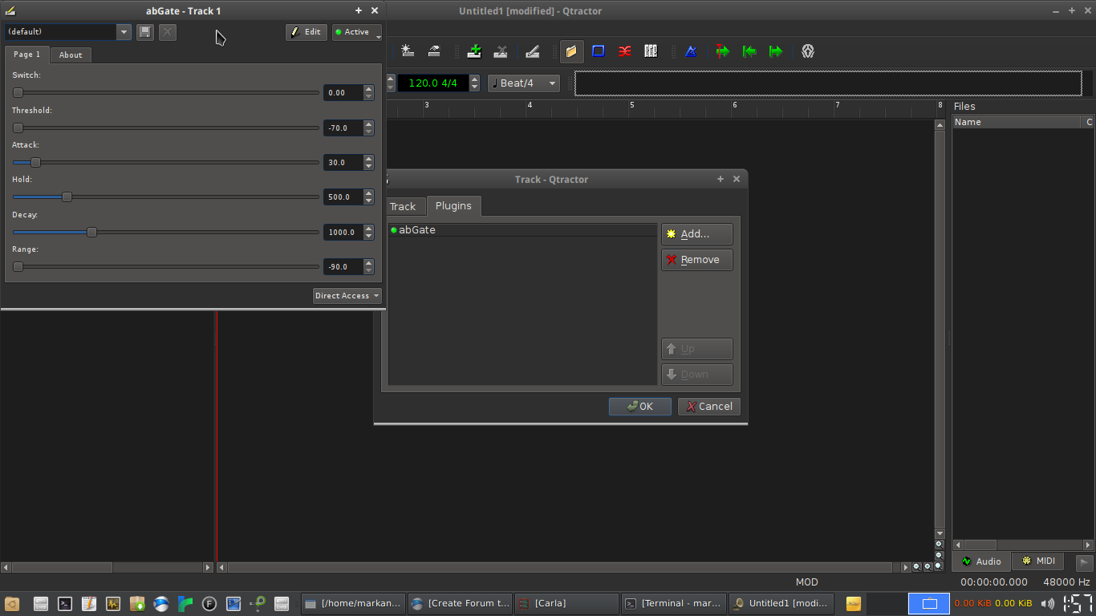1096x616 pixels.
Task: Switch to the Track tab in the dialog
Action: coord(403,207)
